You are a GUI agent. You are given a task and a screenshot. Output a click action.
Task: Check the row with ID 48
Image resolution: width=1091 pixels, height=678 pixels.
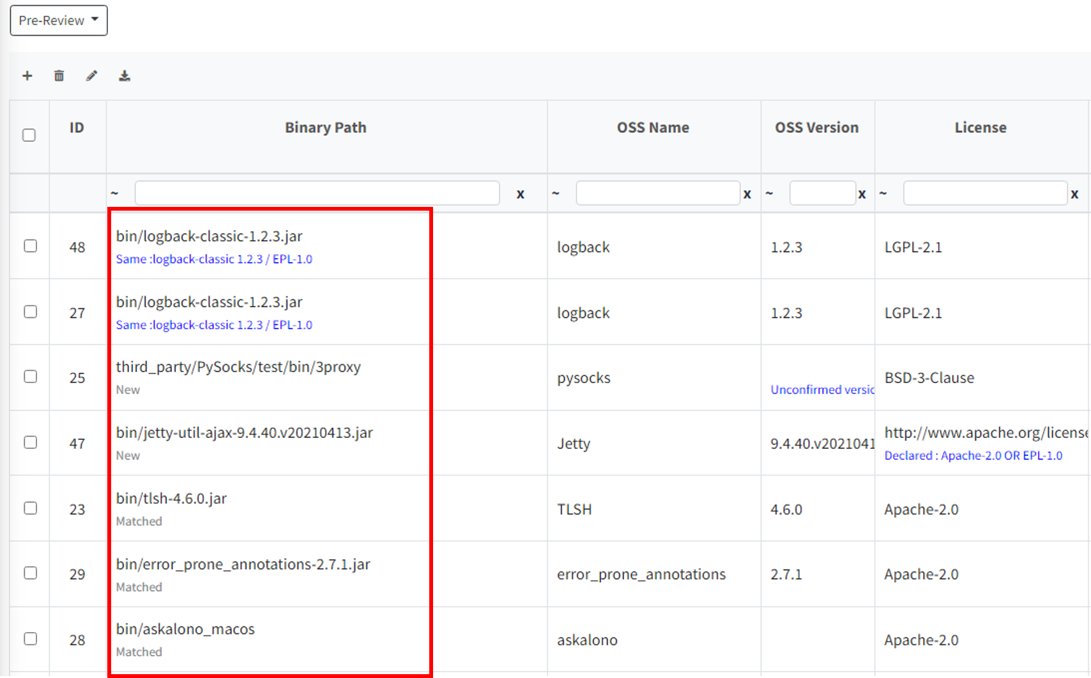[x=30, y=246]
